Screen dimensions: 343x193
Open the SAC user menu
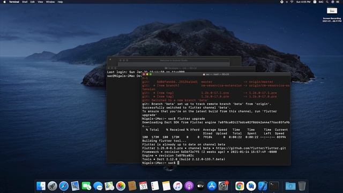[x=321, y=2]
